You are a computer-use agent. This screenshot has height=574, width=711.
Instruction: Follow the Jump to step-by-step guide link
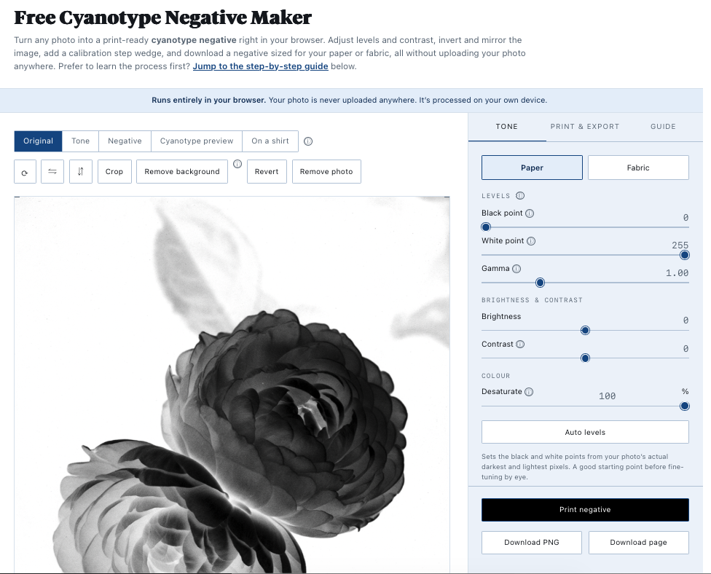pos(260,66)
